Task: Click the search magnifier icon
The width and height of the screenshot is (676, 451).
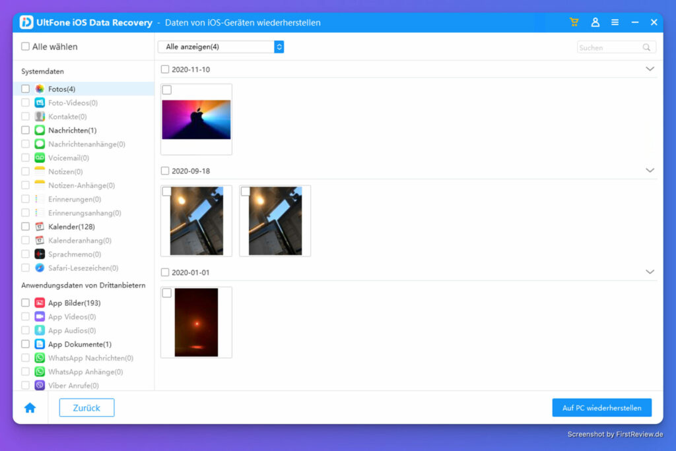Action: [646, 47]
